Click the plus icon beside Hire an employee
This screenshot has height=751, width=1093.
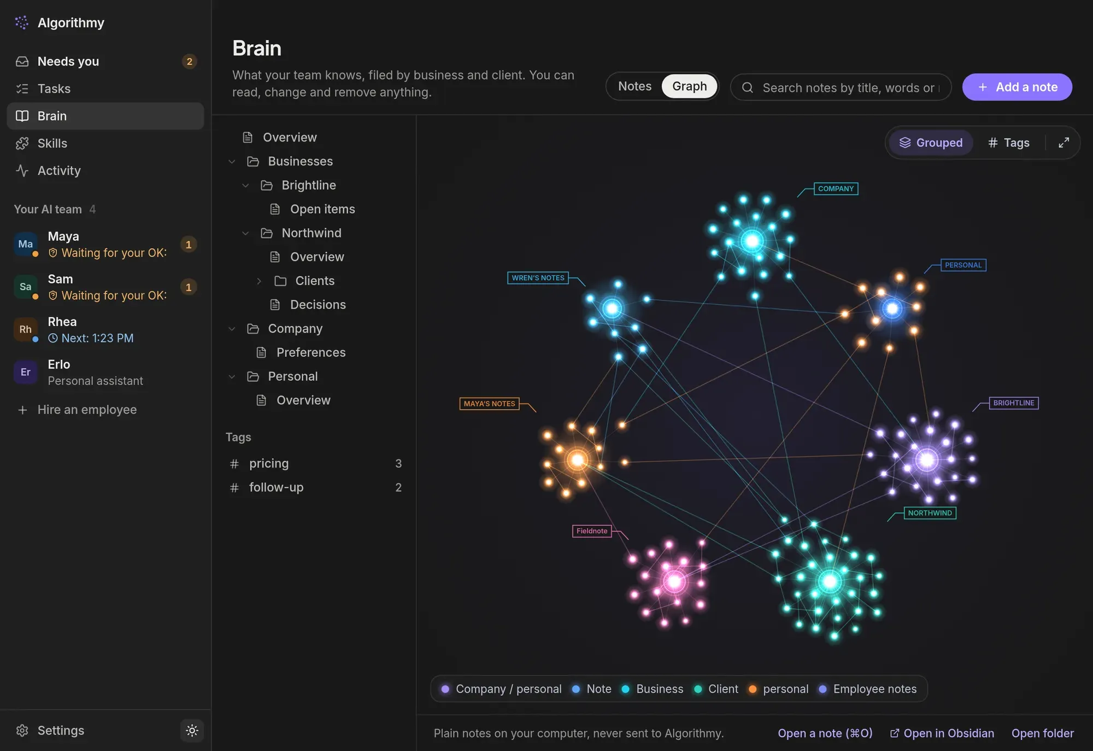tap(22, 410)
